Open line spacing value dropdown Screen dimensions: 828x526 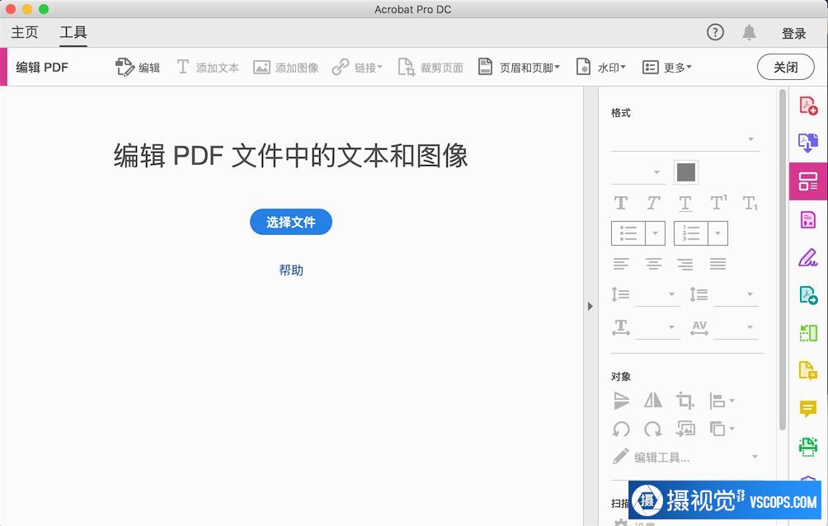pyautogui.click(x=657, y=294)
